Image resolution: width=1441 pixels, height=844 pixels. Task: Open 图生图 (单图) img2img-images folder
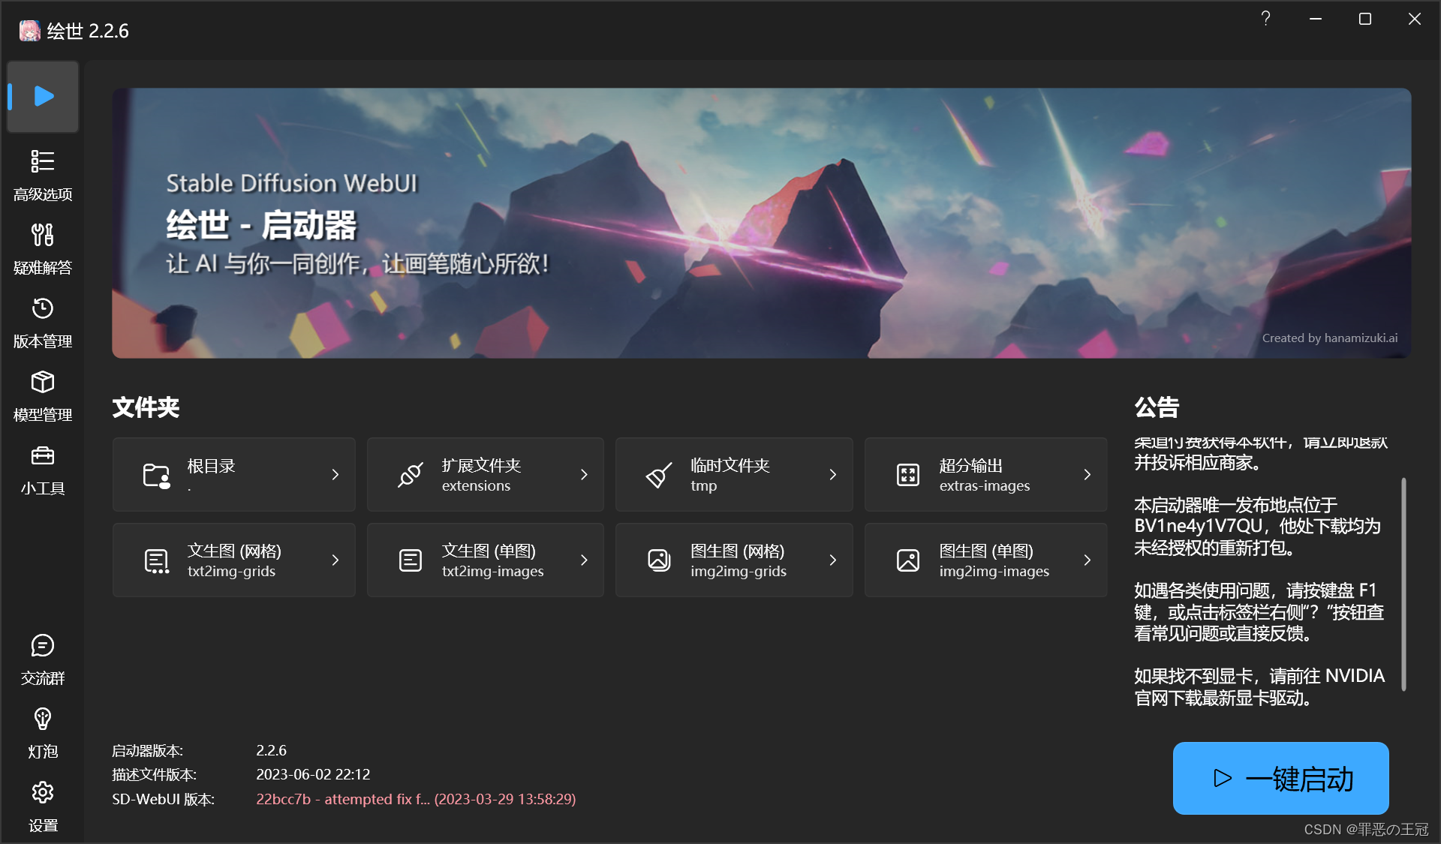(x=985, y=560)
